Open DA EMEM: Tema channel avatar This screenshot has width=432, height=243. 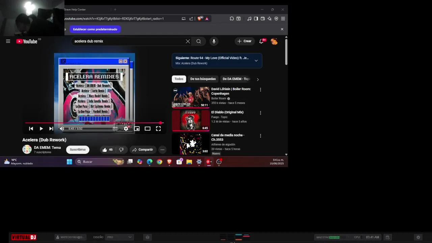[x=27, y=149]
